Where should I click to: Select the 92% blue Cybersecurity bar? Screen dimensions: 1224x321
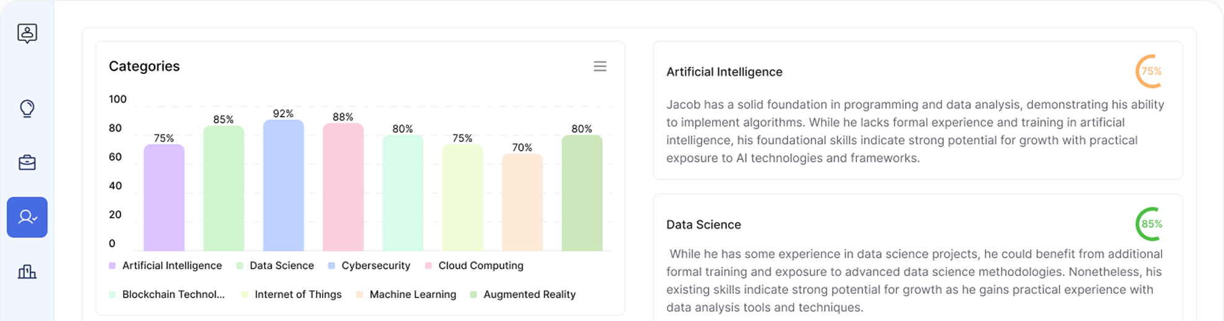coord(284,185)
